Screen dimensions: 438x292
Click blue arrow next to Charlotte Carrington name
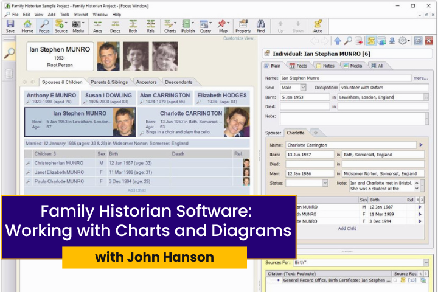421,145
